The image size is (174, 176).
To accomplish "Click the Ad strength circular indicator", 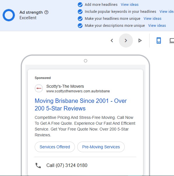I will [9, 15].
